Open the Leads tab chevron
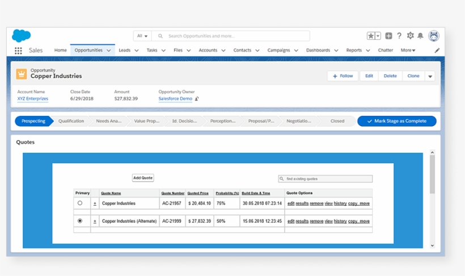 point(137,51)
